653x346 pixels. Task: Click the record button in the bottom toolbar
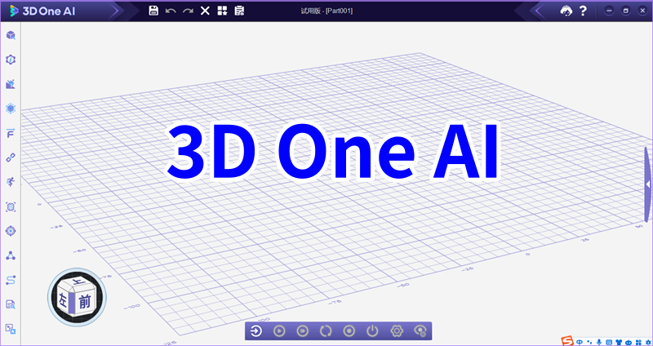[349, 331]
